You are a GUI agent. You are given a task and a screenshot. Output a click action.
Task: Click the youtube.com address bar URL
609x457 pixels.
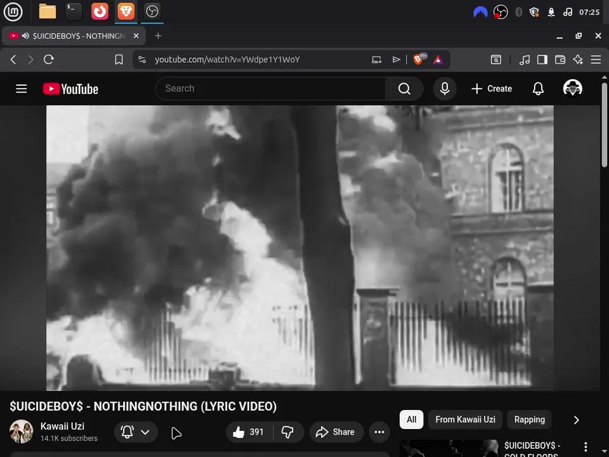[x=227, y=60]
